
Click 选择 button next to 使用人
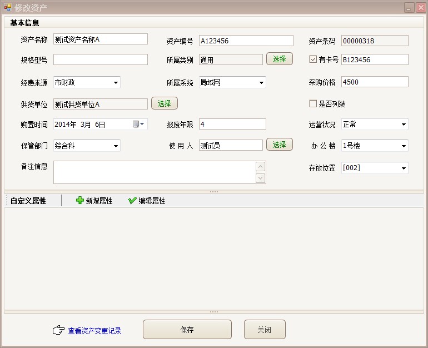(x=279, y=145)
